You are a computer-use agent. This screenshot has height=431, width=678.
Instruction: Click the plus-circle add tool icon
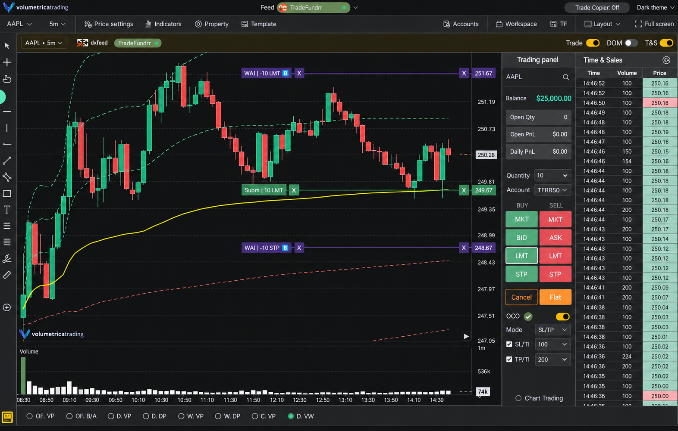coord(7,307)
